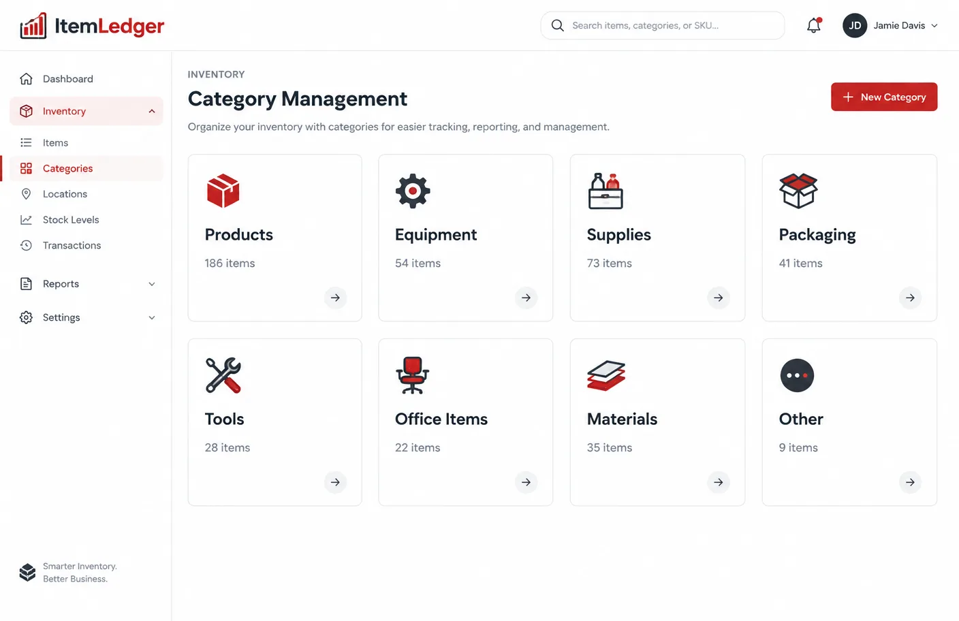Click the red cube Products icon

[223, 191]
